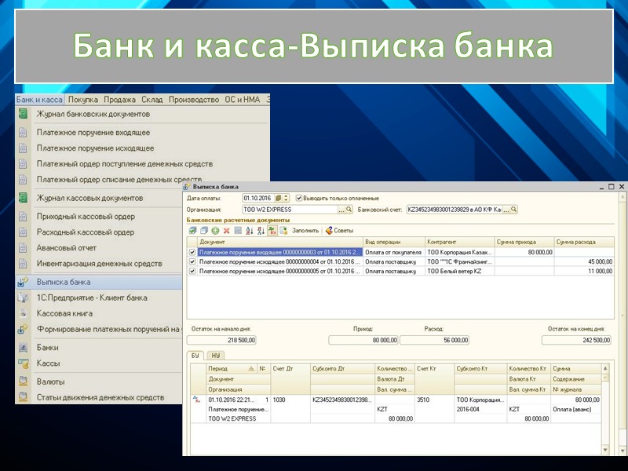628x471 pixels.
Task: Click the sort indicator in Период column header
Action: tap(251, 368)
